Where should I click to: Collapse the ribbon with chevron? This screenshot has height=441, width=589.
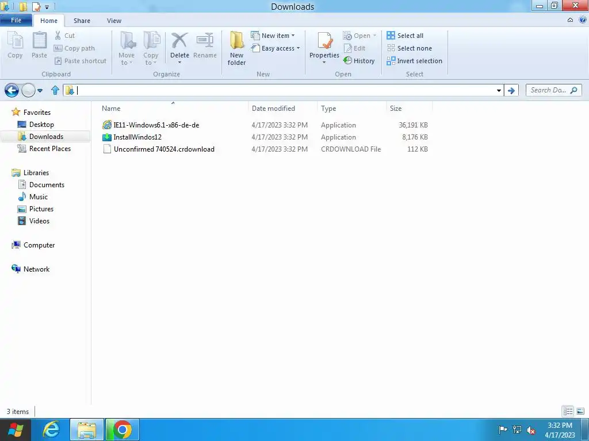click(x=570, y=20)
